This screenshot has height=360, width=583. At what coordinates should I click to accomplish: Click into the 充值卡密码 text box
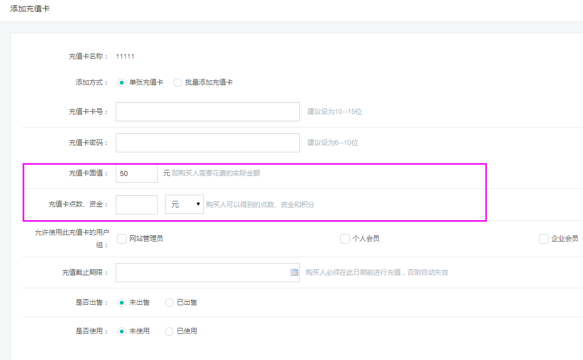click(x=207, y=143)
